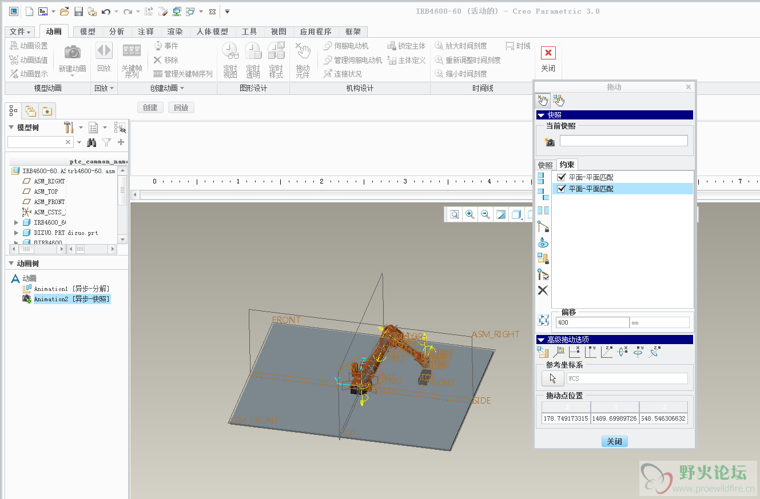Click 拖动元件 hand icon in ribbon
The image size is (760, 499).
303,51
